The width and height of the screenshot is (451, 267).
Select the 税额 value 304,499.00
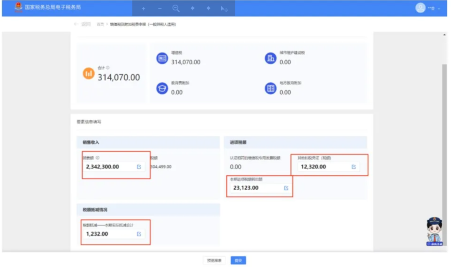(161, 167)
